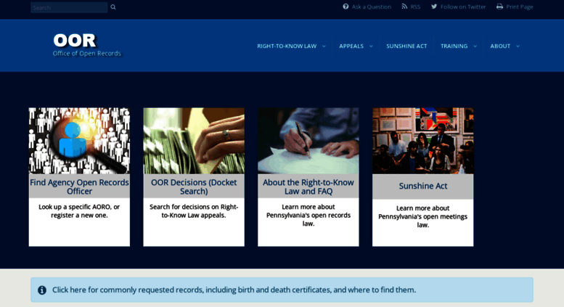Click the public meeting audience thumbnail
564x307 pixels.
pyautogui.click(x=422, y=141)
